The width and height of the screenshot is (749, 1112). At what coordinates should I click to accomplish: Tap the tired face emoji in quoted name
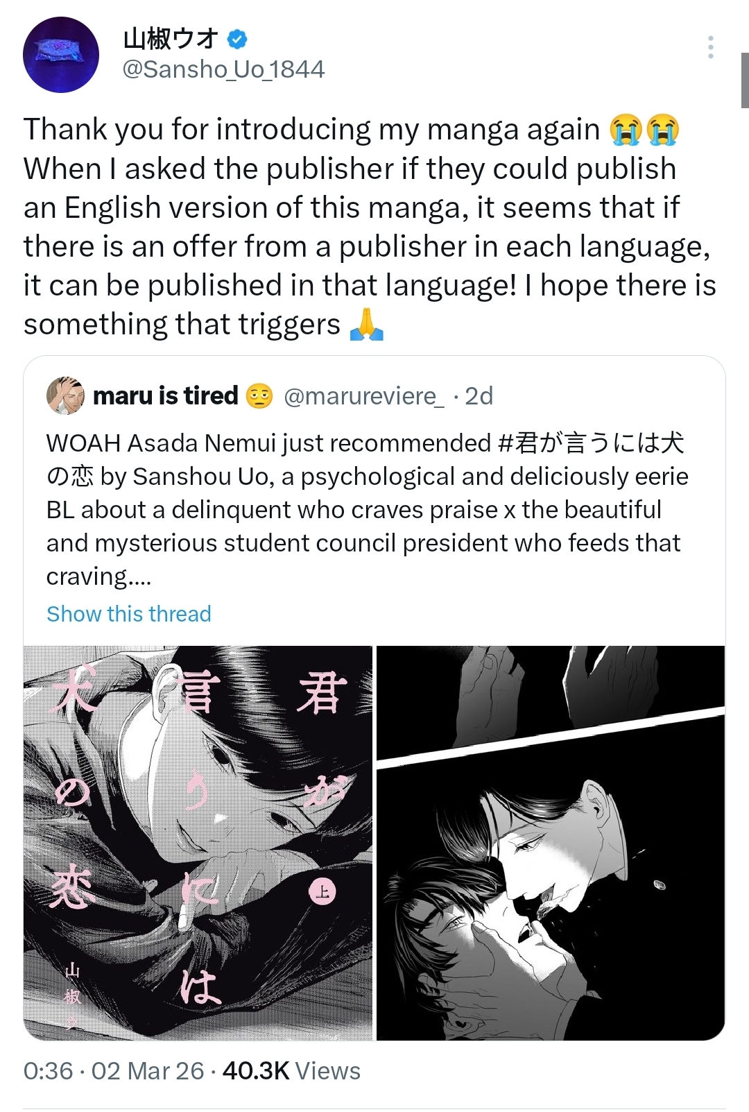(x=259, y=396)
